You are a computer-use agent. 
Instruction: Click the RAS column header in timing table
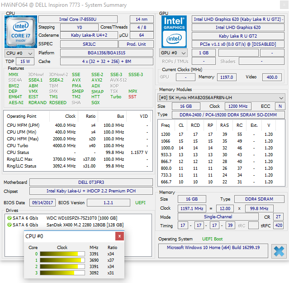224,125
